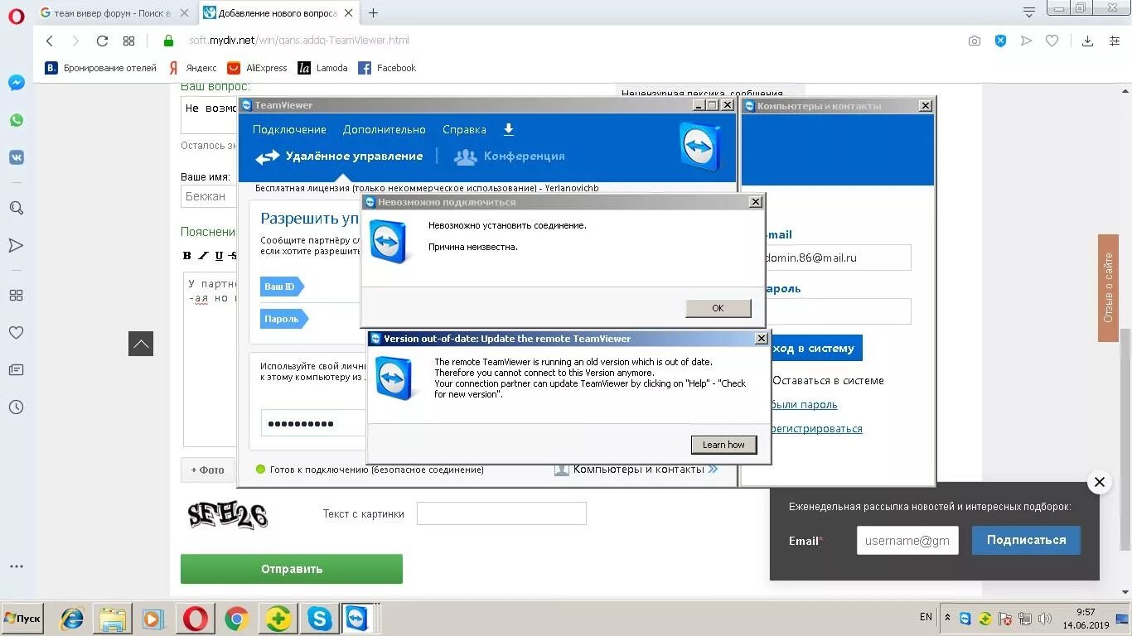
Task: Click the Ваше имя field with Бекжан
Action: pyautogui.click(x=209, y=196)
